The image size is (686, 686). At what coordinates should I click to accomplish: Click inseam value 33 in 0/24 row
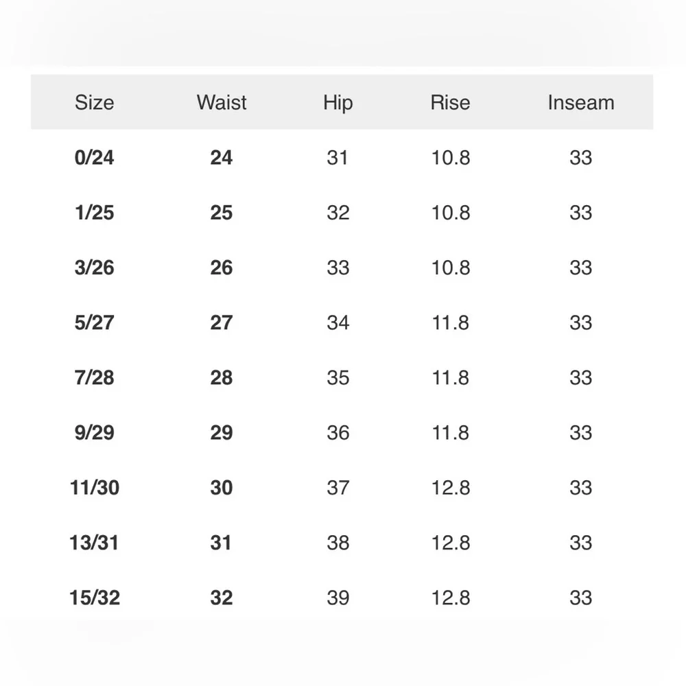(x=581, y=158)
